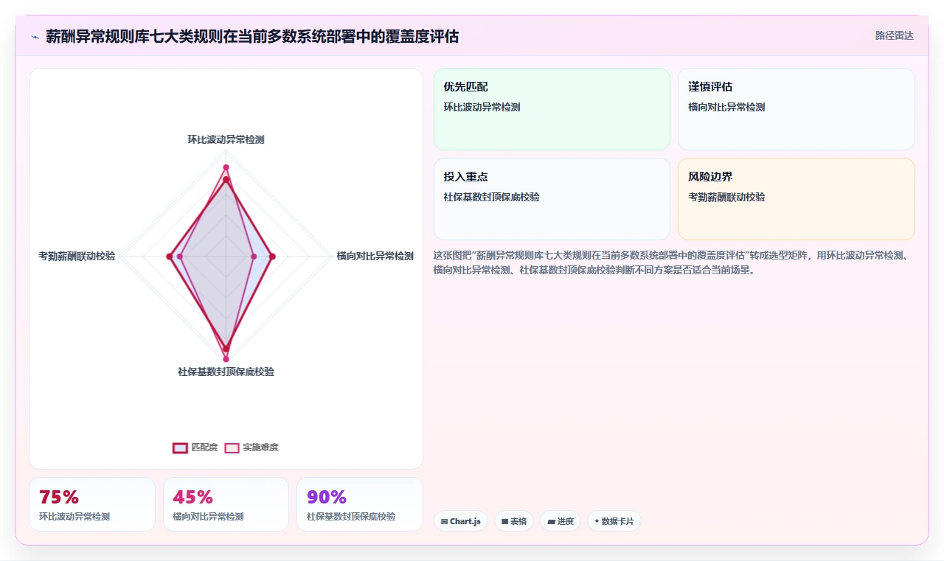Click the right data point of the 匹配度 series
This screenshot has height=561, width=944.
click(x=272, y=257)
